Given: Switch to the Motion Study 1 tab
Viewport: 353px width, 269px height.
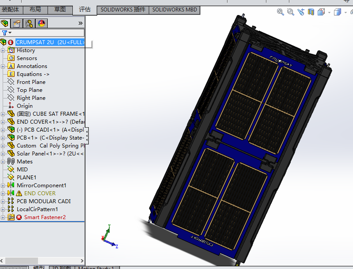Looking at the screenshot, I should tap(96, 268).
